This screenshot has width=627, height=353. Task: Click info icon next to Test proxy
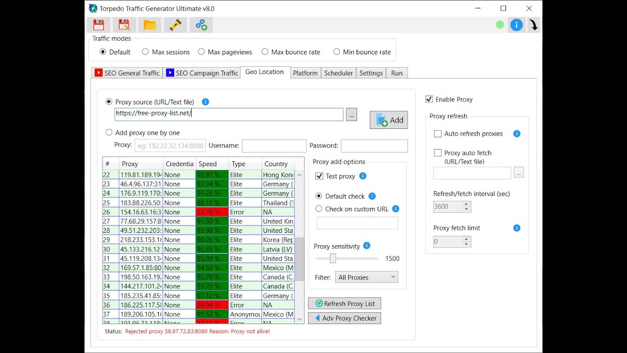click(363, 176)
